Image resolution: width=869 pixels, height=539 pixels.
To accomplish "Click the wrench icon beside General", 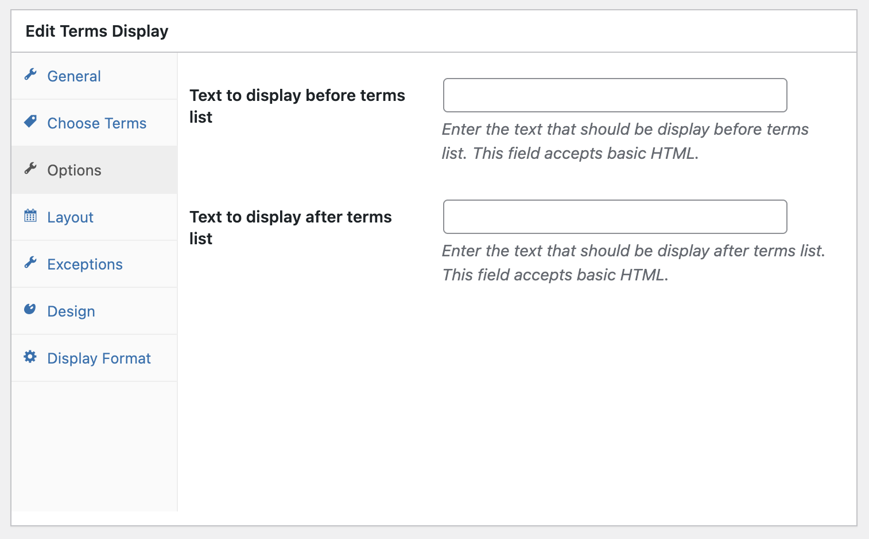I will [x=30, y=74].
